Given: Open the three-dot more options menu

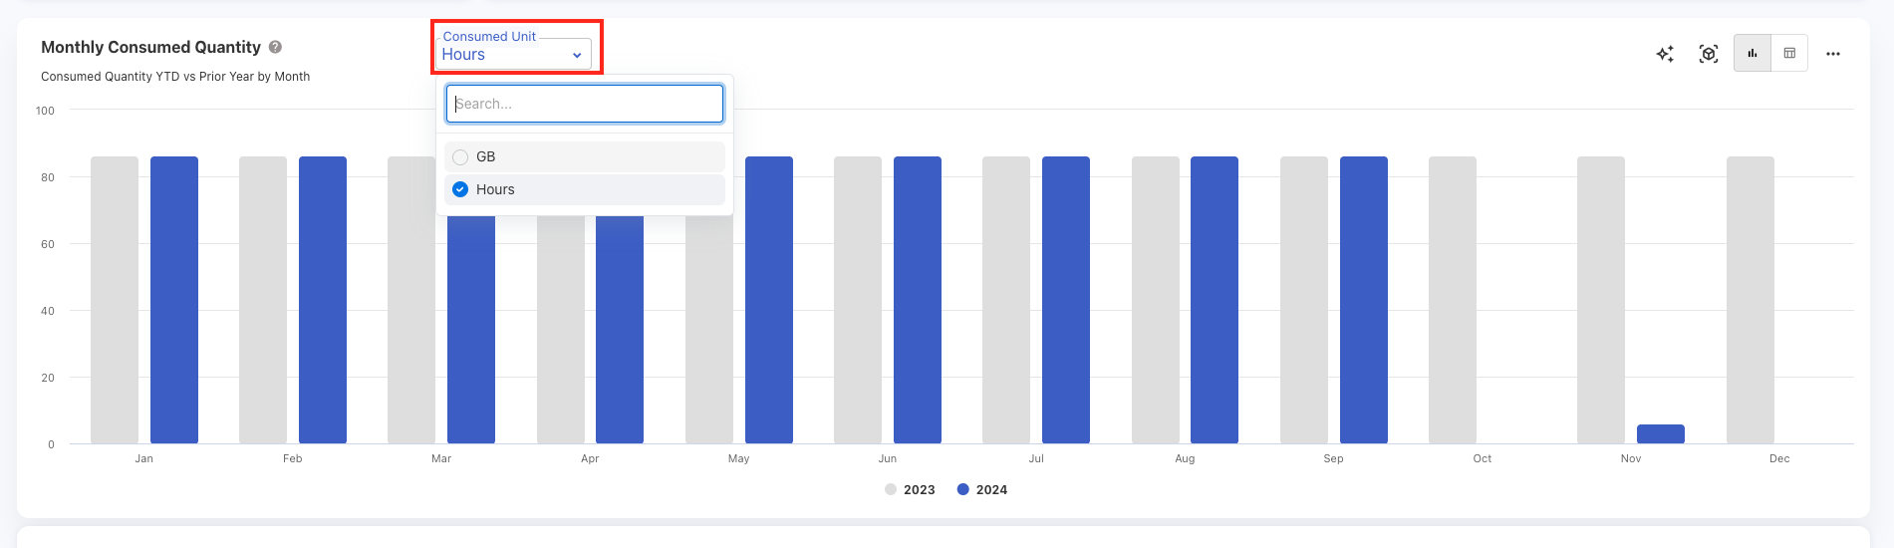Looking at the screenshot, I should coord(1833,54).
